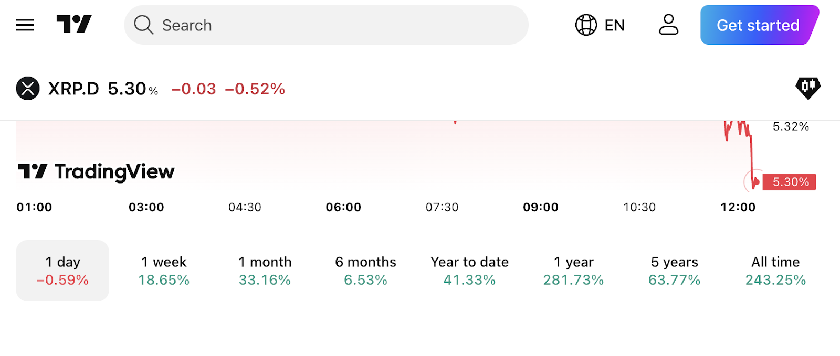Image resolution: width=840 pixels, height=356 pixels.
Task: Show the All time range
Action: click(775, 271)
